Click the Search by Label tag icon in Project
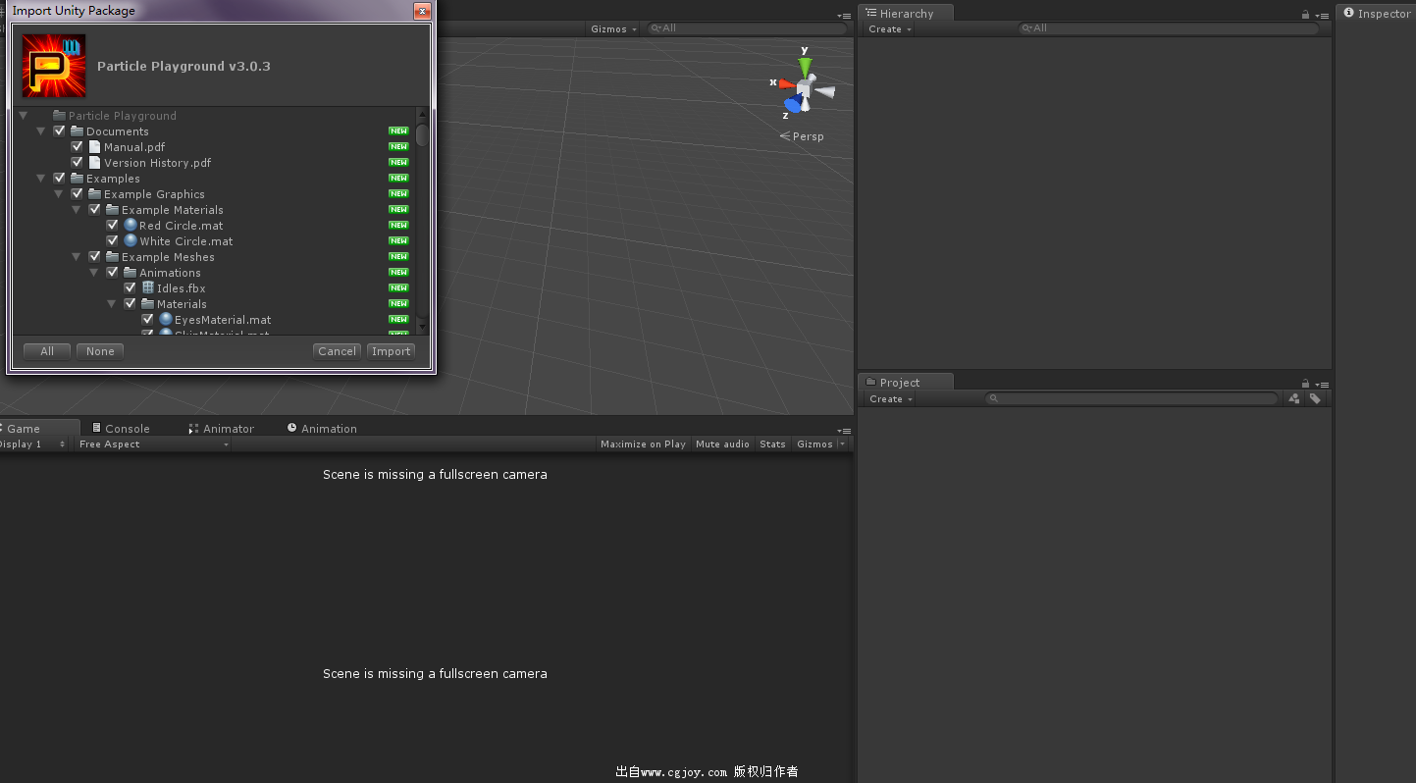This screenshot has width=1416, height=783. tap(1315, 398)
